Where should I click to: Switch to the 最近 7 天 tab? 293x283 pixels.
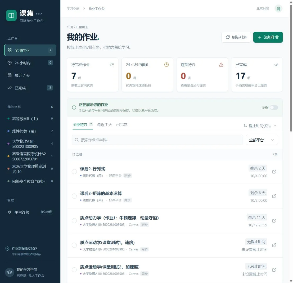pos(105,125)
